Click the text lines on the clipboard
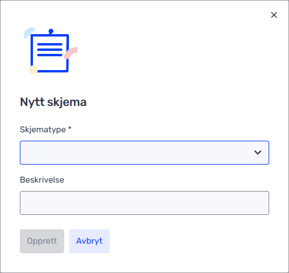The height and width of the screenshot is (273, 289). [x=50, y=50]
